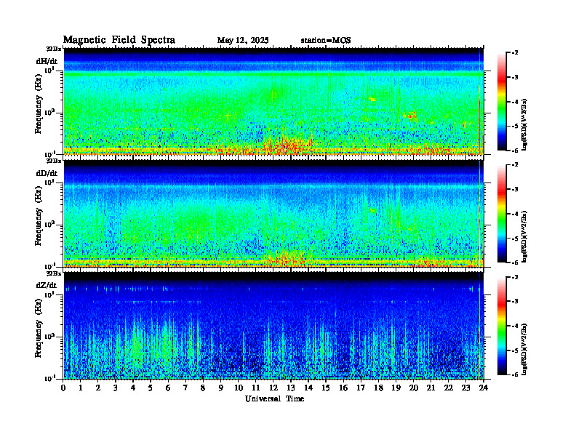Click the dZ/dt spectrogram plot

(273, 326)
